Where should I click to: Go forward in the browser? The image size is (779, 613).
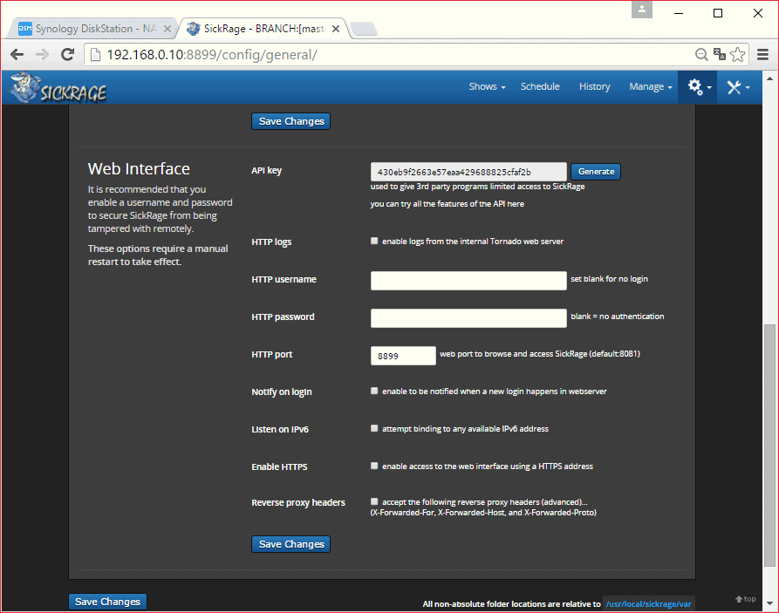[42, 55]
